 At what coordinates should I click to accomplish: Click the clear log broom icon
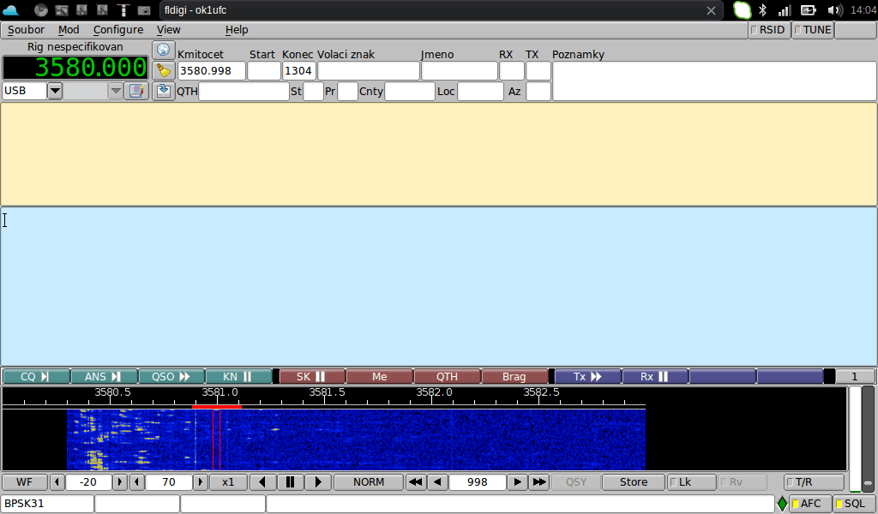click(164, 70)
